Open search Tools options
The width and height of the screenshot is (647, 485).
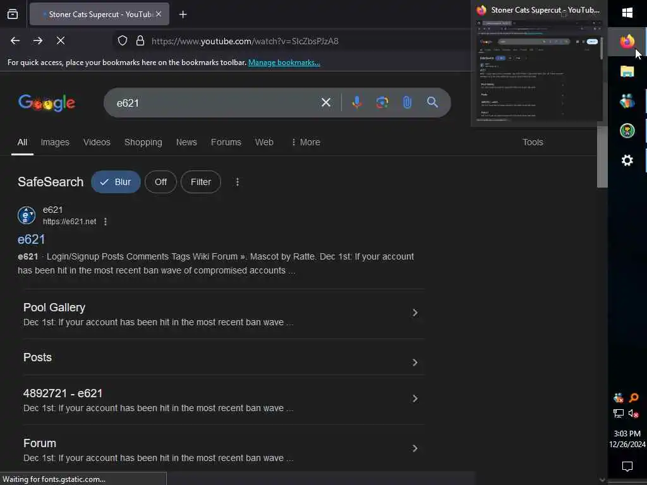point(533,142)
